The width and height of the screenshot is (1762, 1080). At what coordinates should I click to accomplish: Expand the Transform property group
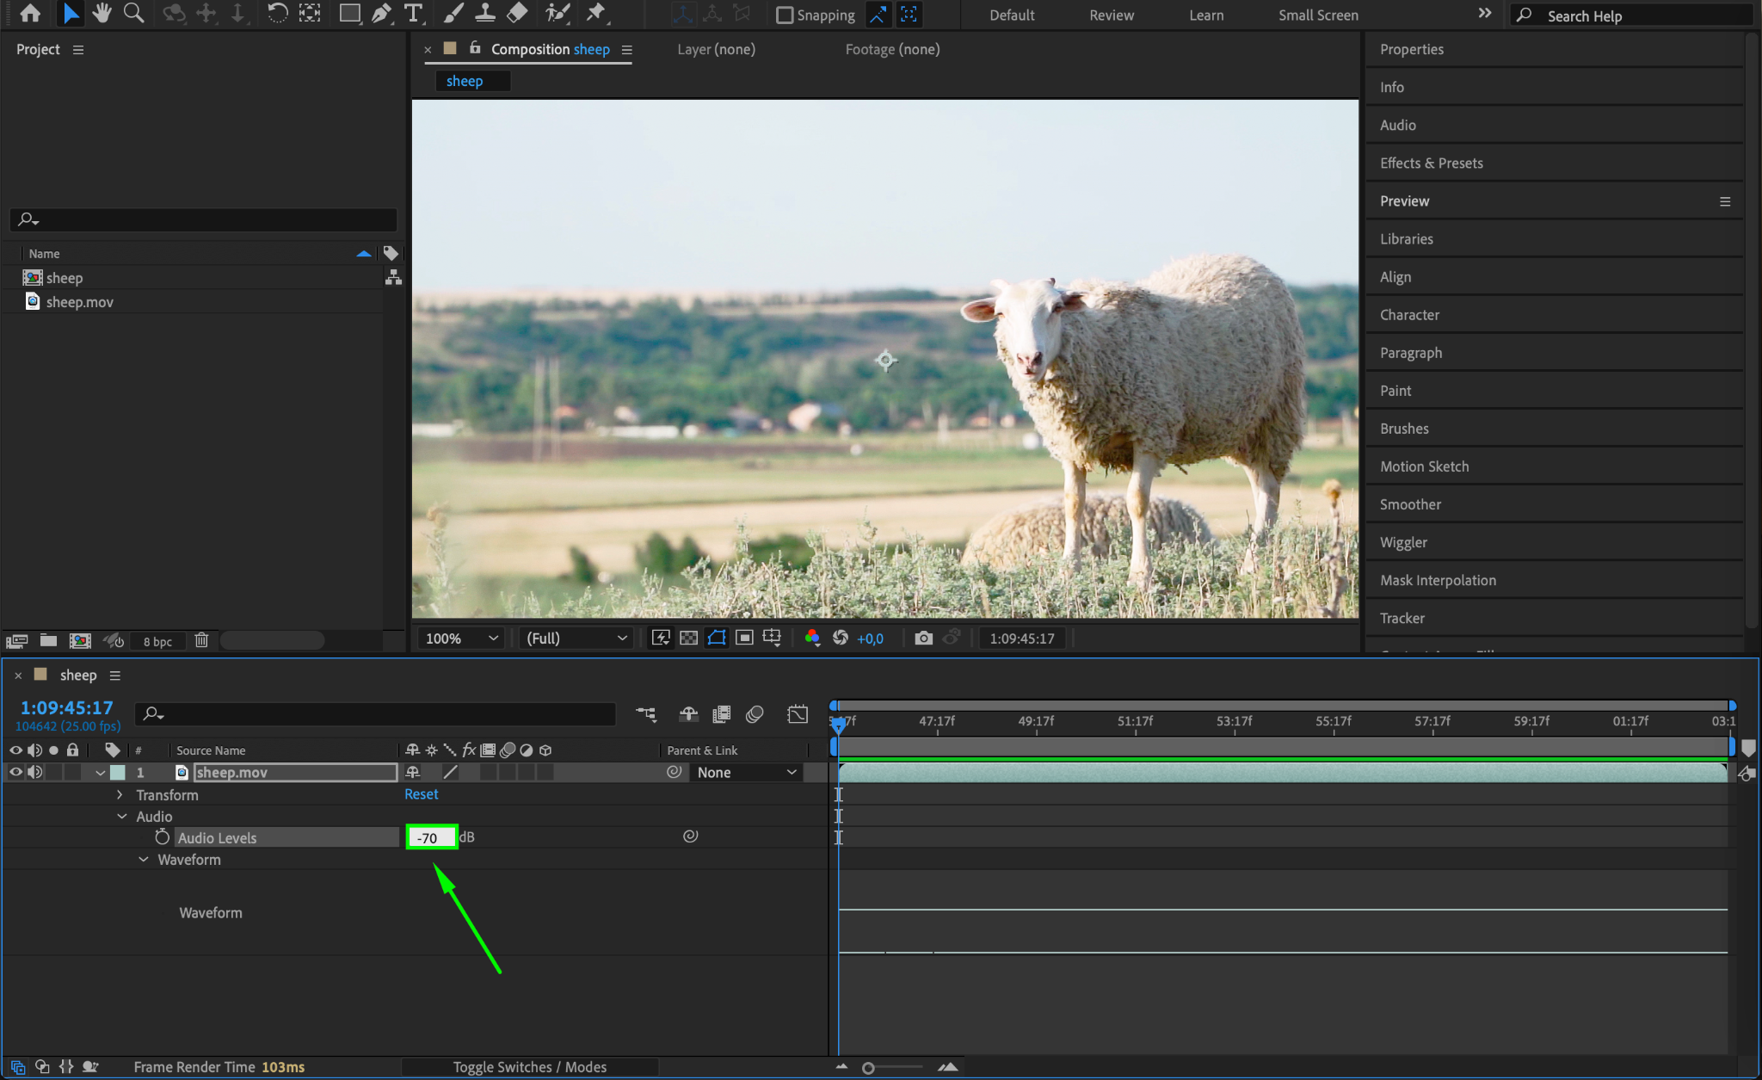point(120,794)
